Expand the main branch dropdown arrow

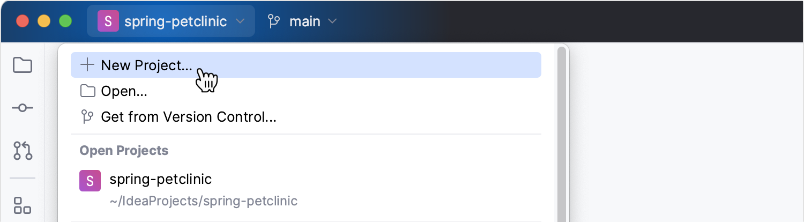[332, 21]
